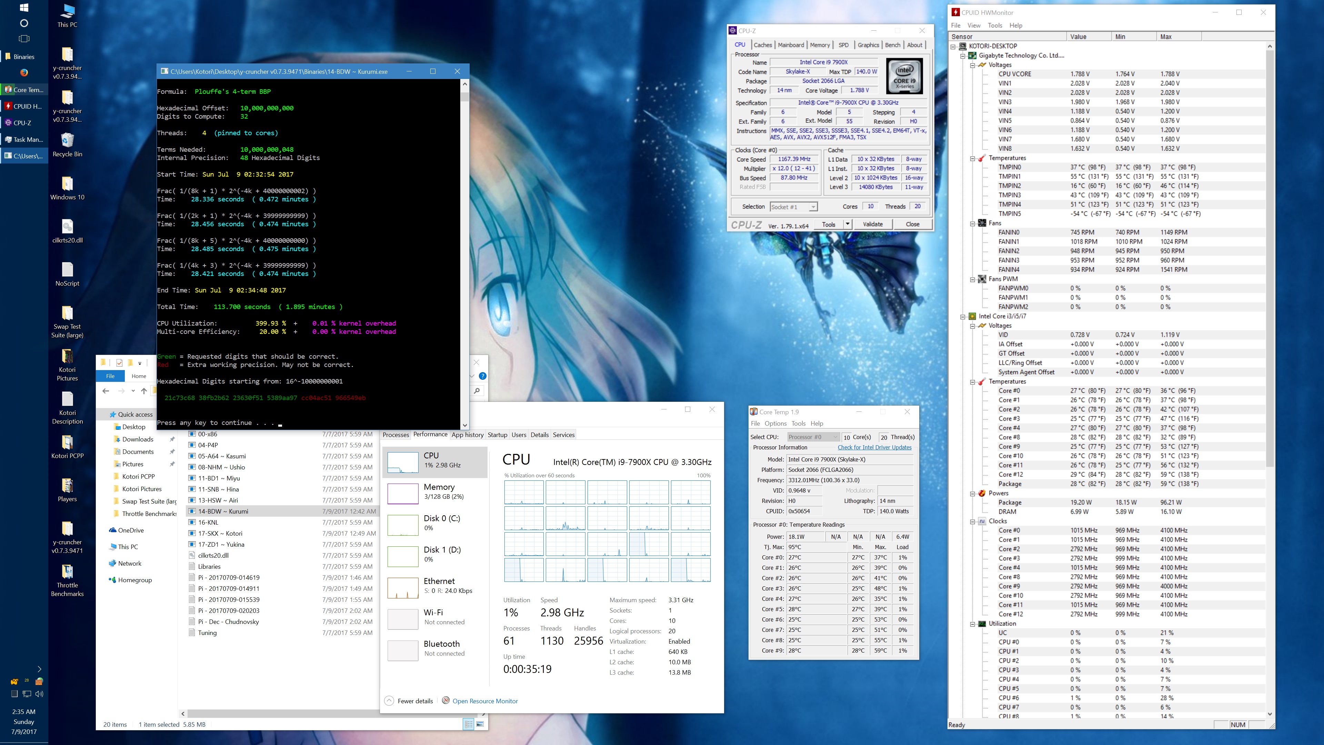The height and width of the screenshot is (745, 1324).
Task: Collapse the Fans PWM section in HWMonitor
Action: coord(972,279)
